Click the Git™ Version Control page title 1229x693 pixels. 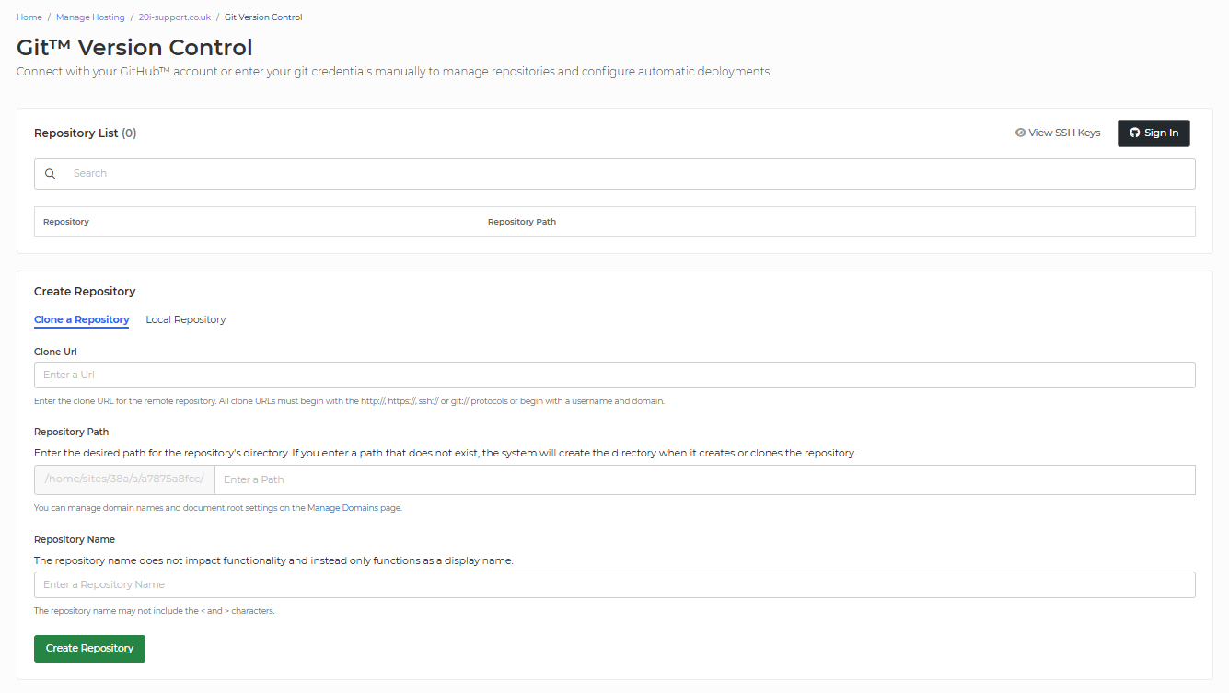(134, 47)
